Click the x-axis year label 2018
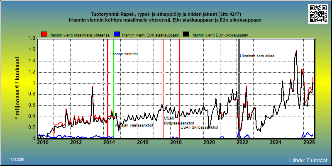Viewport: 332px width, 166px height. pyautogui.click(x=176, y=142)
